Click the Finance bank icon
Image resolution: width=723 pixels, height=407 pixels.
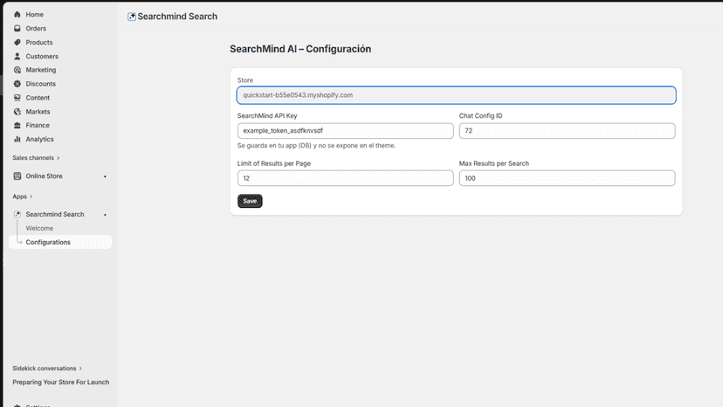tap(17, 125)
